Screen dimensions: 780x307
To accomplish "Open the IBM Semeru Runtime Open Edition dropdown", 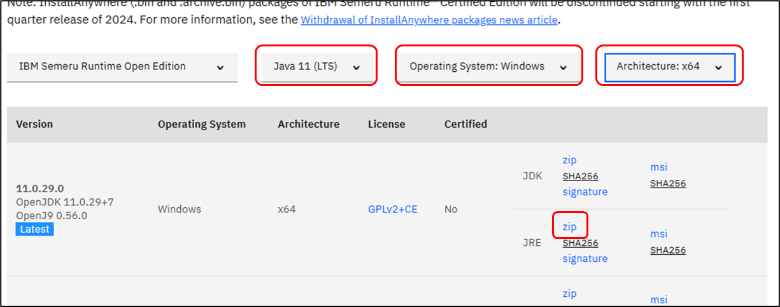I will pyautogui.click(x=122, y=67).
